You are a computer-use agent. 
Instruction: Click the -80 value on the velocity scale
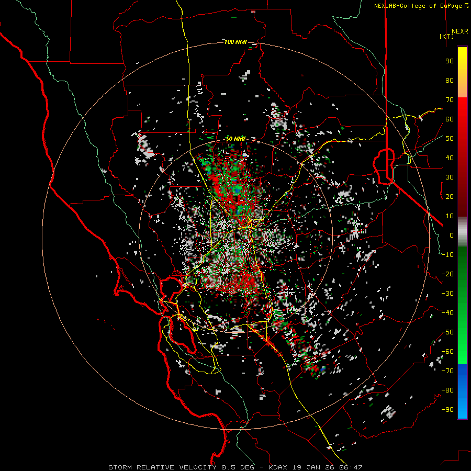(x=447, y=390)
